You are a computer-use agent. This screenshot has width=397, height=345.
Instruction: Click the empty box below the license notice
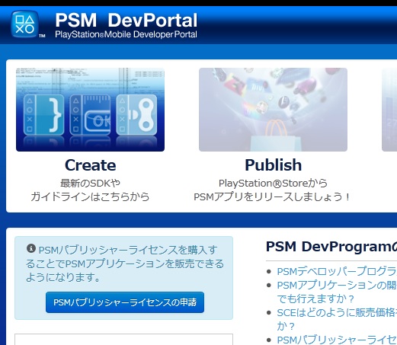click(123, 340)
